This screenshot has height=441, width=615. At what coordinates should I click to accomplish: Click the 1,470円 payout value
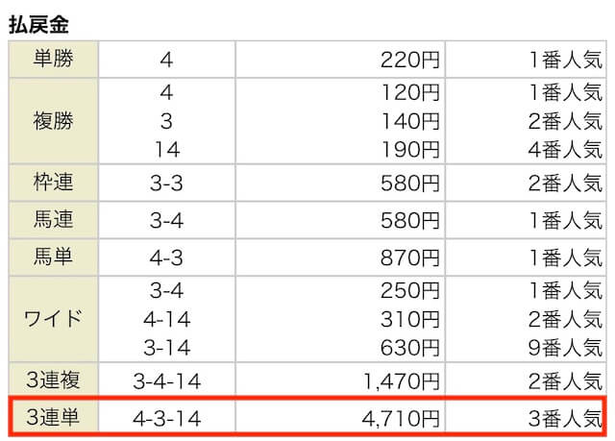click(x=402, y=381)
